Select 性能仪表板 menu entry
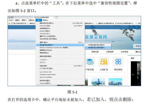147x106 pixels. pyautogui.click(x=60, y=66)
